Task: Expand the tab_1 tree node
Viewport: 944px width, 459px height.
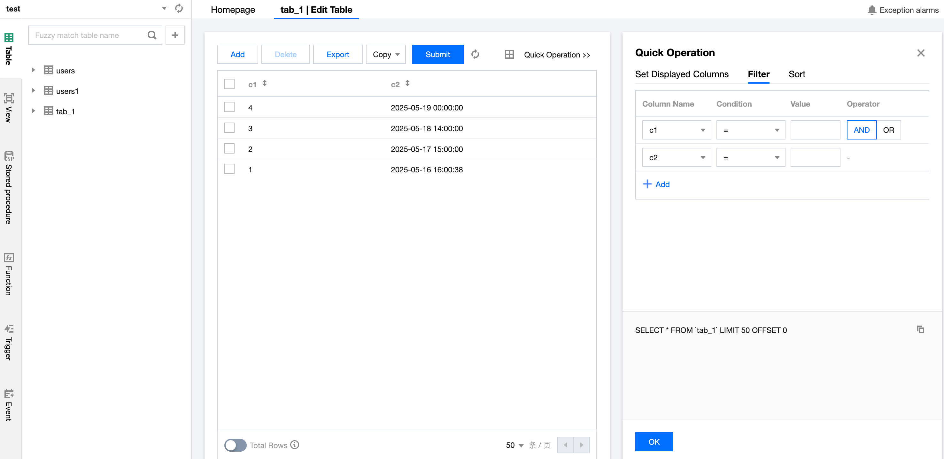Action: (x=33, y=111)
